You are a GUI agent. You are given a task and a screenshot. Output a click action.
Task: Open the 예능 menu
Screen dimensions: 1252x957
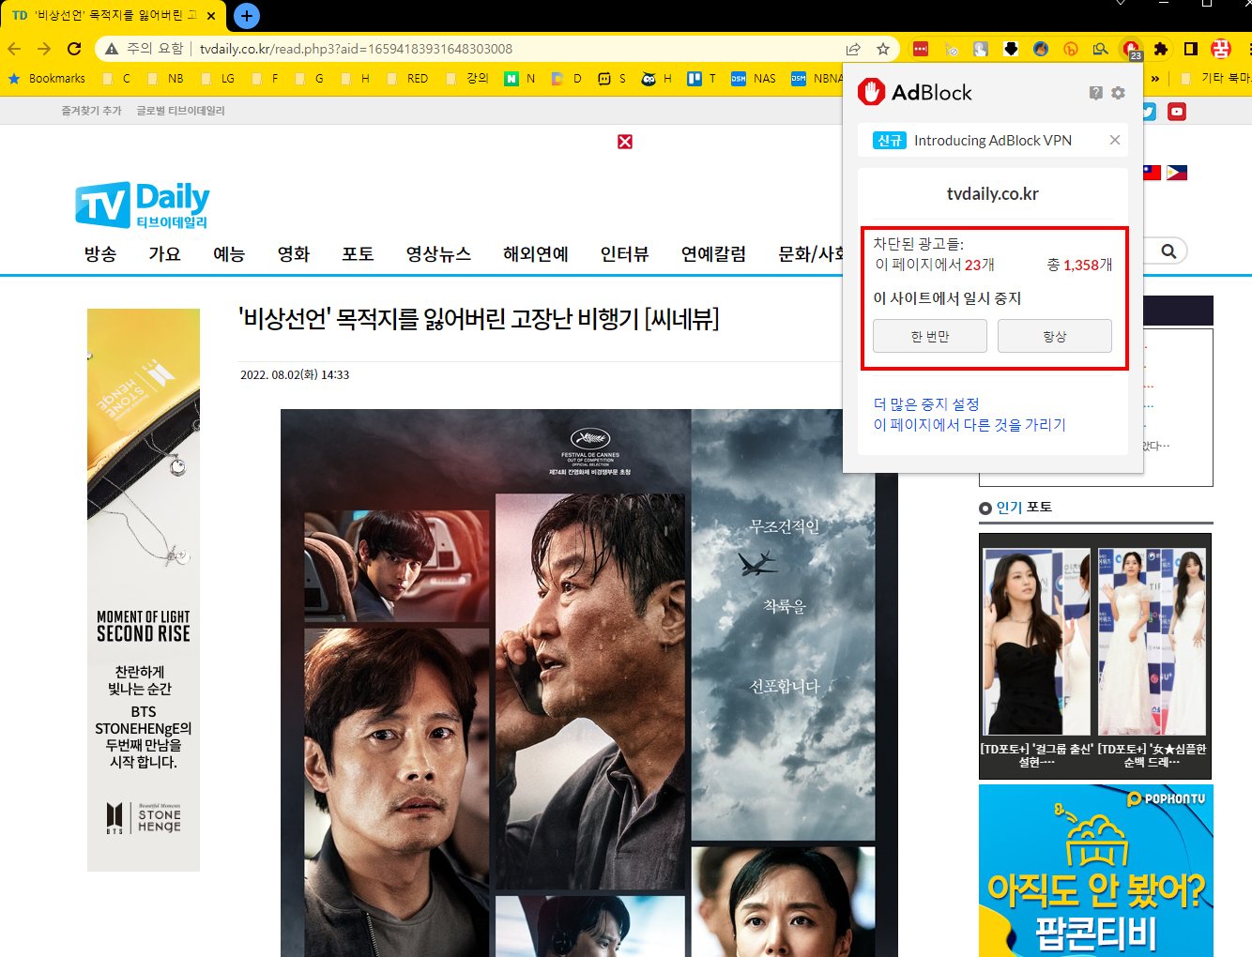point(229,254)
